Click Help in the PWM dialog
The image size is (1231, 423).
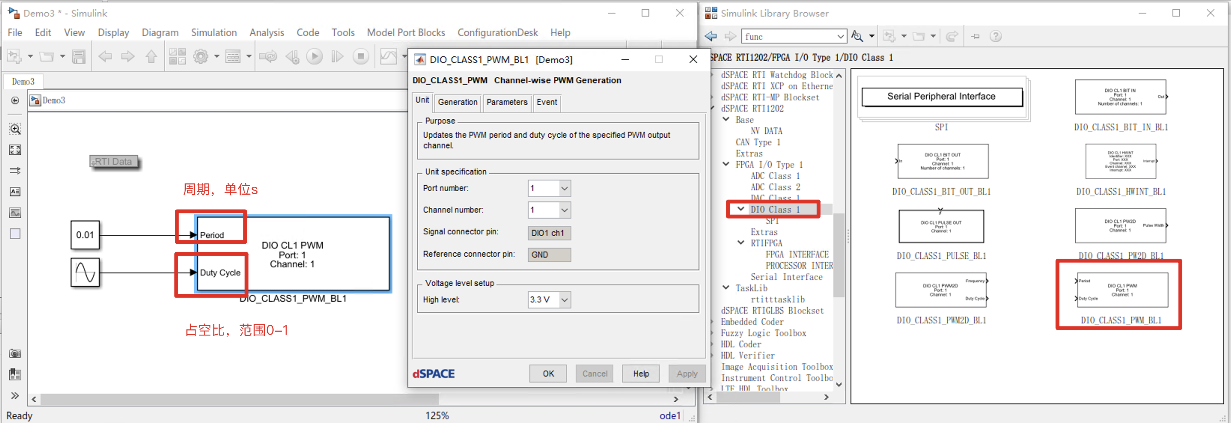point(641,374)
